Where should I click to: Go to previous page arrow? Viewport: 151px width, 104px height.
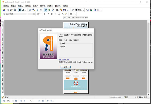[x=24, y=101]
